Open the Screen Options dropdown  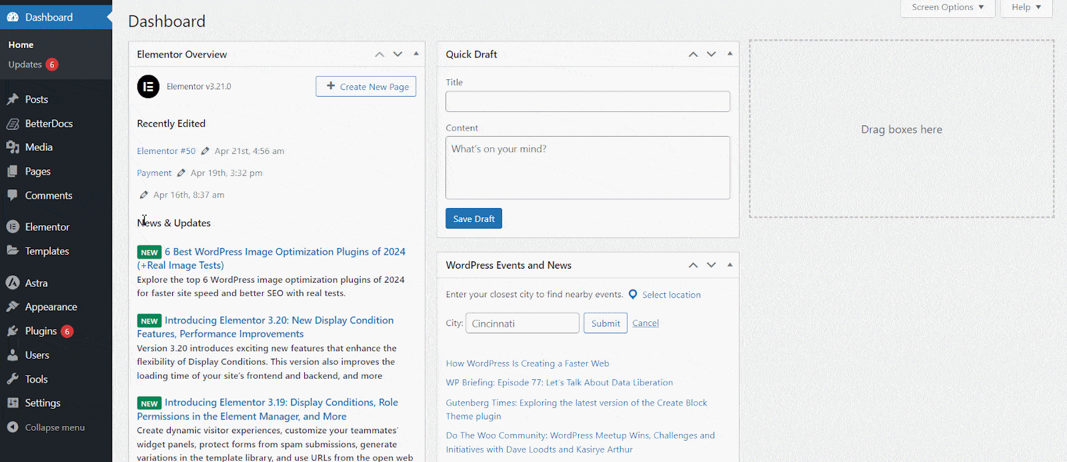tap(948, 7)
